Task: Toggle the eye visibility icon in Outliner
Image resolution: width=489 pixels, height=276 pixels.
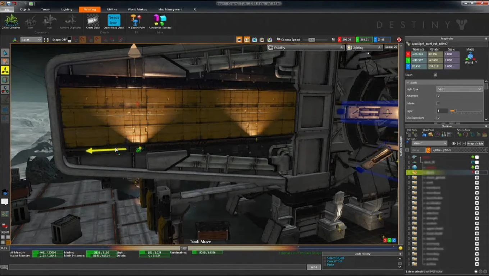Action: 453,143
